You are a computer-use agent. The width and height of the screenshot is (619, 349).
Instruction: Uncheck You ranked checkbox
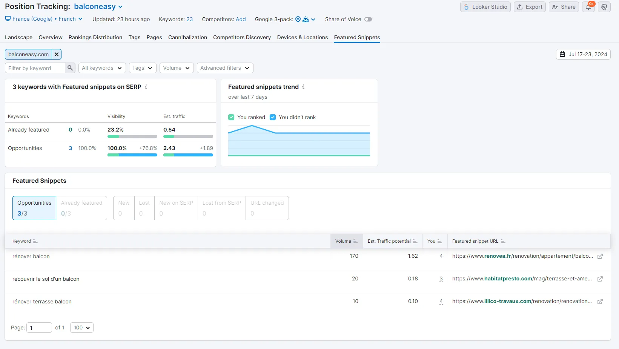point(231,117)
